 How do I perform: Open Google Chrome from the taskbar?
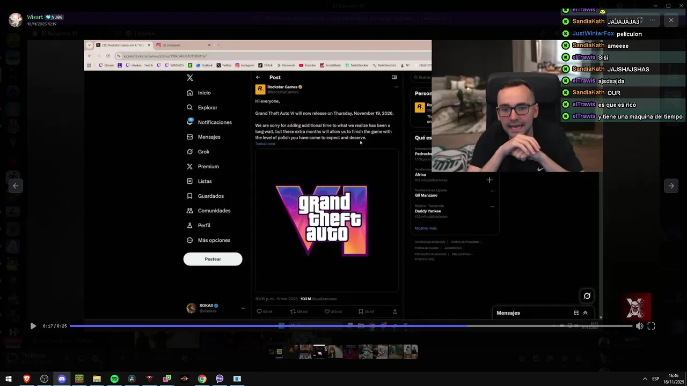click(x=202, y=378)
